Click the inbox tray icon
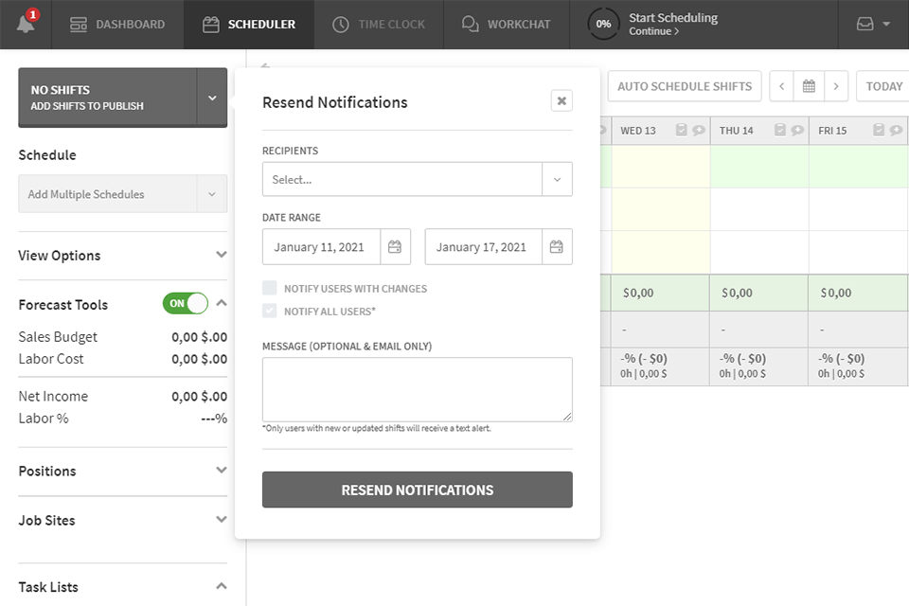Viewport: 909px width, 606px height. [x=864, y=24]
